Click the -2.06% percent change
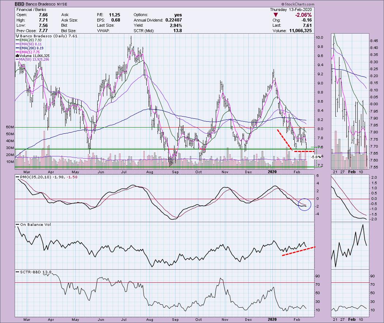 pyautogui.click(x=304, y=15)
